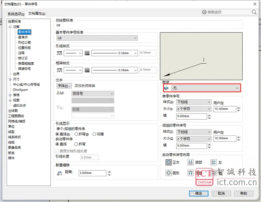
Task: Click the search options gear icon
Action: coord(205,12)
